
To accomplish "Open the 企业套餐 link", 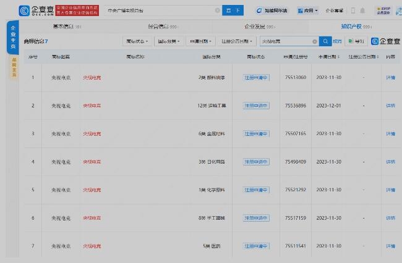I will pyautogui.click(x=335, y=10).
